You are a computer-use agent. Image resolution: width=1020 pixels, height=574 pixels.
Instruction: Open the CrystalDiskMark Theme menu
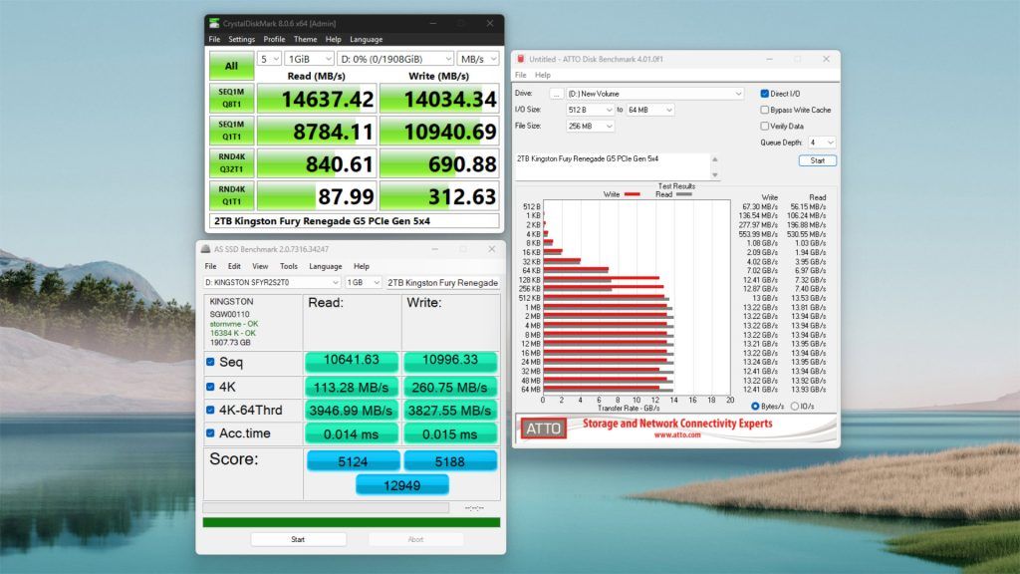click(x=305, y=39)
